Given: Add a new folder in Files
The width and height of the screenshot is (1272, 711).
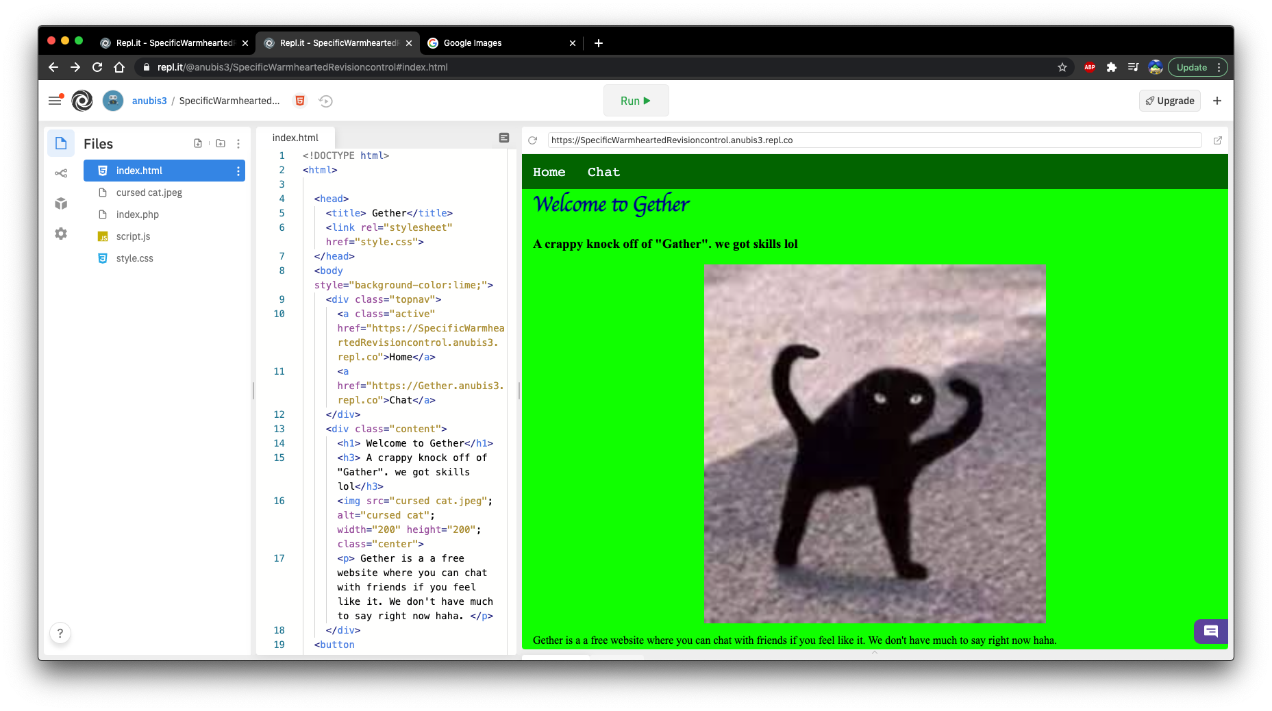Looking at the screenshot, I should tap(221, 144).
